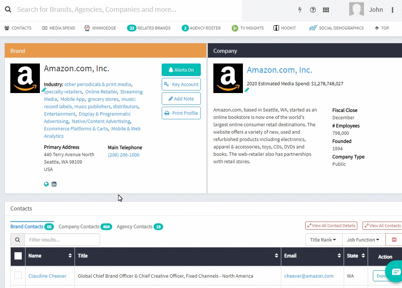Screen dimensions: 402x288
Task: Open the vertical dots menu beside John
Action: (x=392, y=10)
